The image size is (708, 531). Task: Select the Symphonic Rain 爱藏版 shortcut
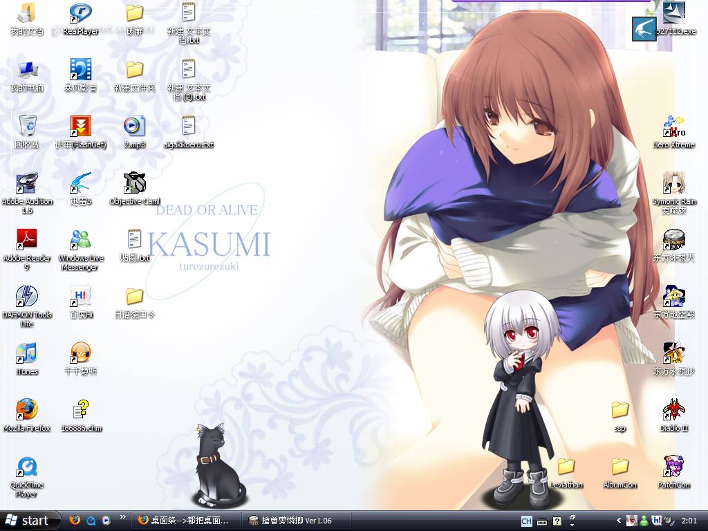673,194
